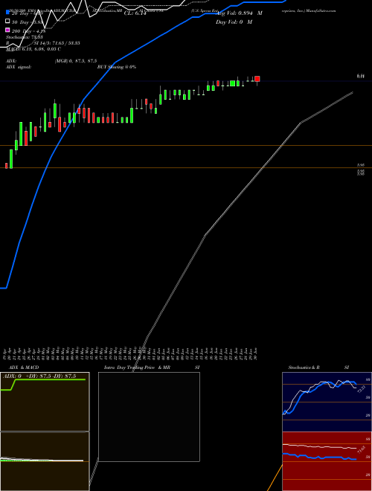The width and height of the screenshot is (372, 491).
Task: Click the blue Stochastics mini chart
Action: (x=327, y=402)
